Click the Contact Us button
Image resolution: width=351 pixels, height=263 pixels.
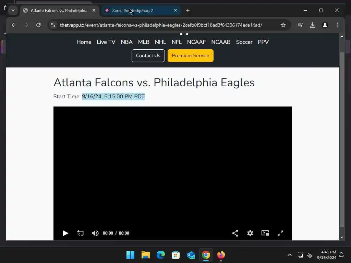tap(148, 56)
